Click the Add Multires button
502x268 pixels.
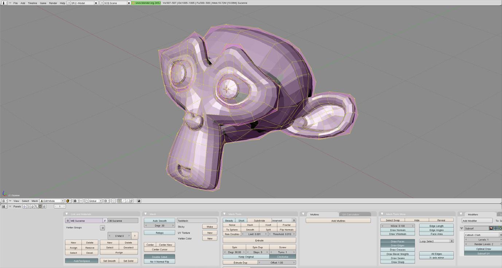pyautogui.click(x=338, y=221)
